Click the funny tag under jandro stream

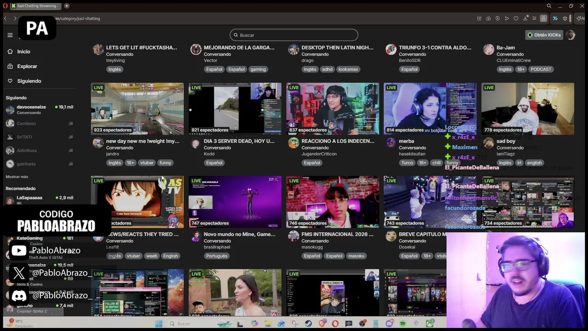click(165, 163)
